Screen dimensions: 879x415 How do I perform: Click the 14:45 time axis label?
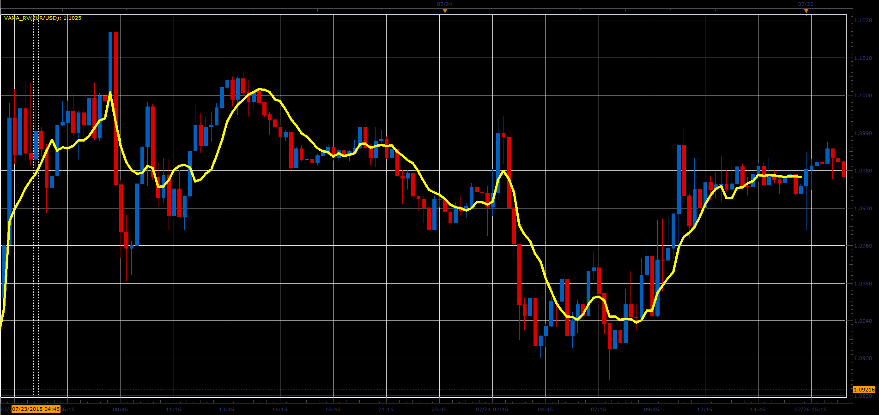[758, 409]
